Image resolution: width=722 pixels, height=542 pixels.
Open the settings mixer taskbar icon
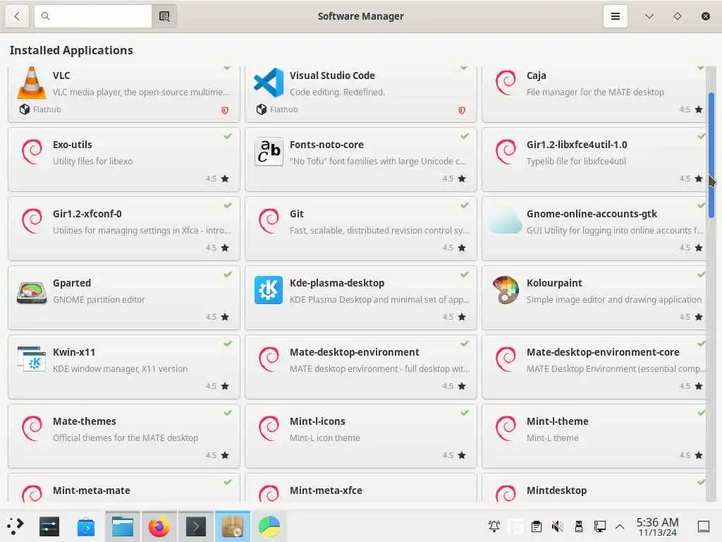click(x=49, y=526)
